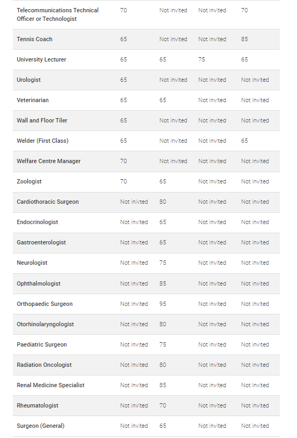This screenshot has width=297, height=438.
Task: Select Welfare Centre Manager row
Action: coord(146,162)
